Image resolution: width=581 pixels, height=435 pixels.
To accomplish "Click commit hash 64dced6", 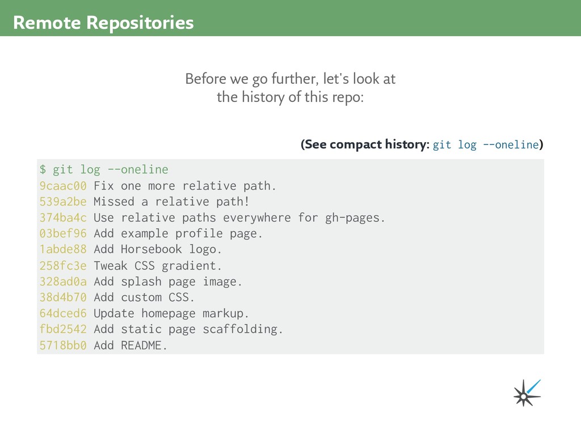I will [x=63, y=313].
